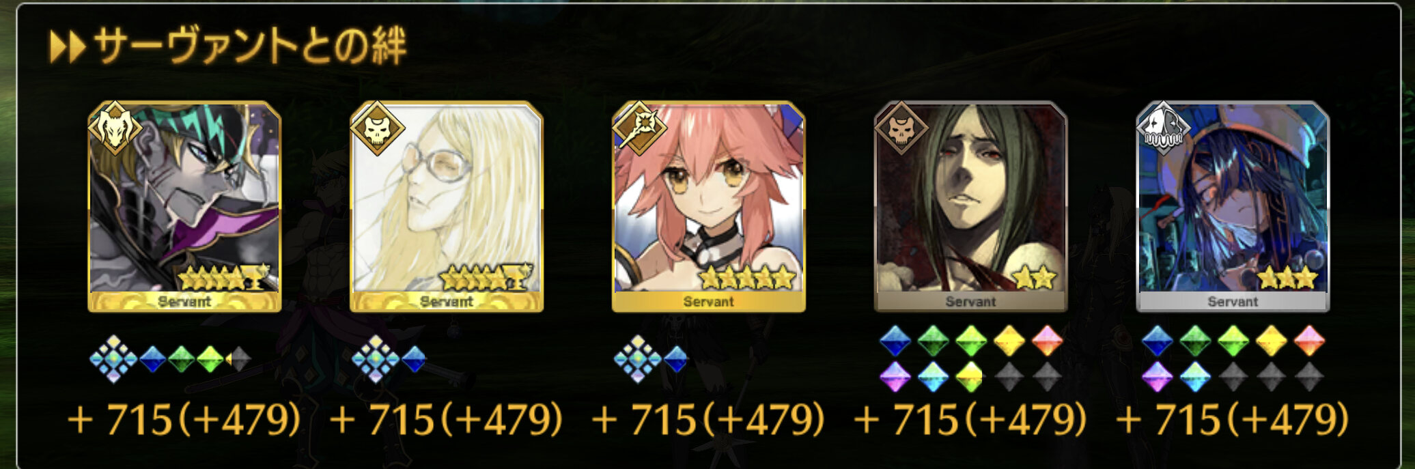Click the Assassin skull icon on blonde servant
Viewport: 1415px width, 469px height.
click(x=377, y=128)
